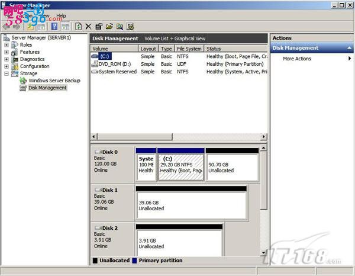The image size is (355, 276).
Task: Click the Server Manager root node icon
Action: coord(7,38)
